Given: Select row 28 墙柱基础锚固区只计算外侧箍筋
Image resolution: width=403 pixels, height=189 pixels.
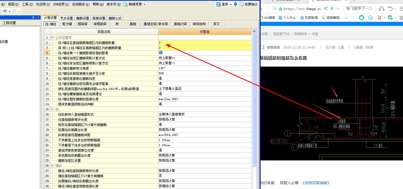Looking at the screenshot, I should coord(148,176).
